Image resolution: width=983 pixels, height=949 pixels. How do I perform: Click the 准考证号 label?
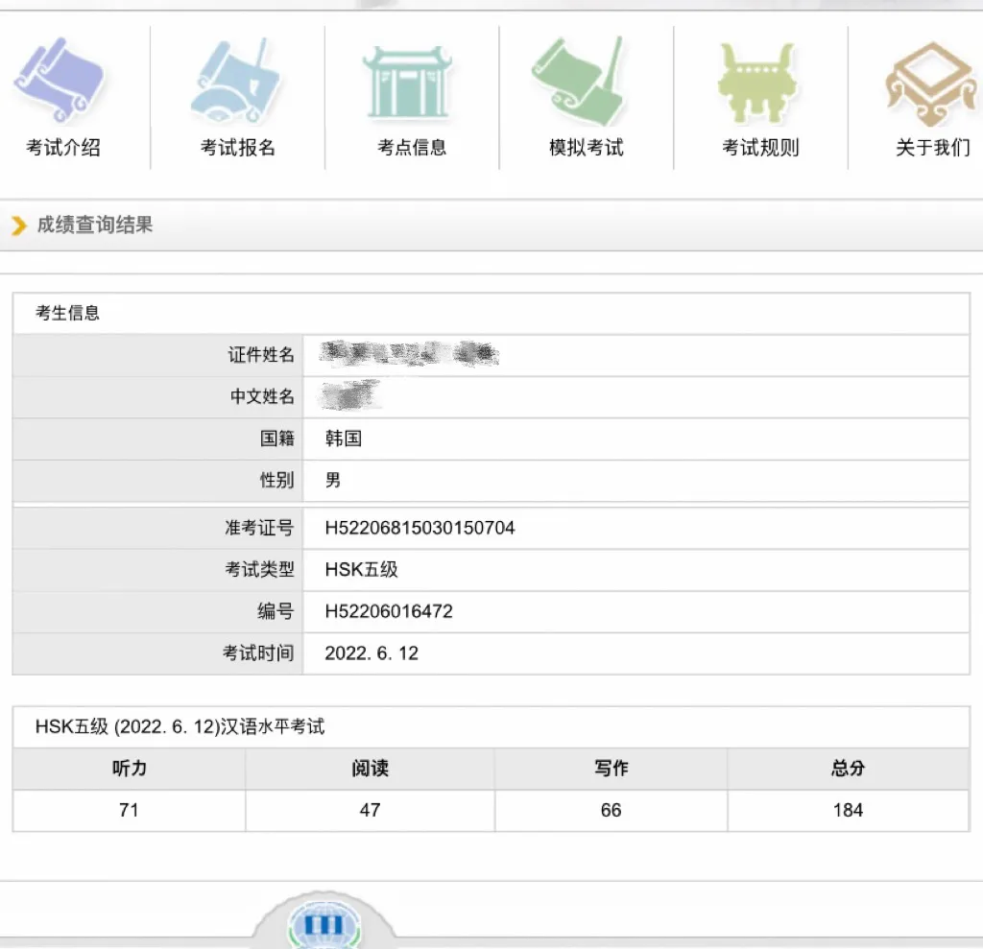click(259, 528)
